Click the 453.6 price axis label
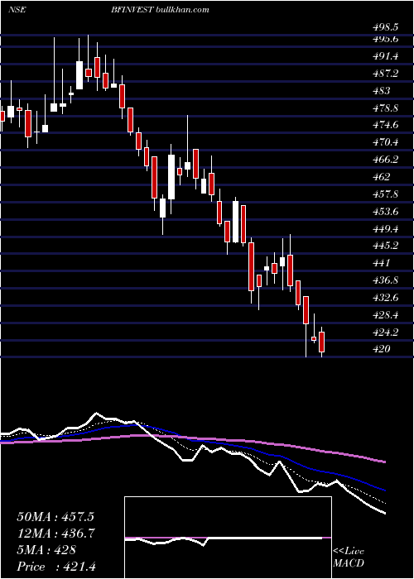The width and height of the screenshot is (414, 579). click(385, 212)
